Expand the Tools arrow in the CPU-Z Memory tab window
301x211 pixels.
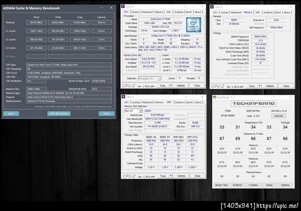(x=259, y=86)
